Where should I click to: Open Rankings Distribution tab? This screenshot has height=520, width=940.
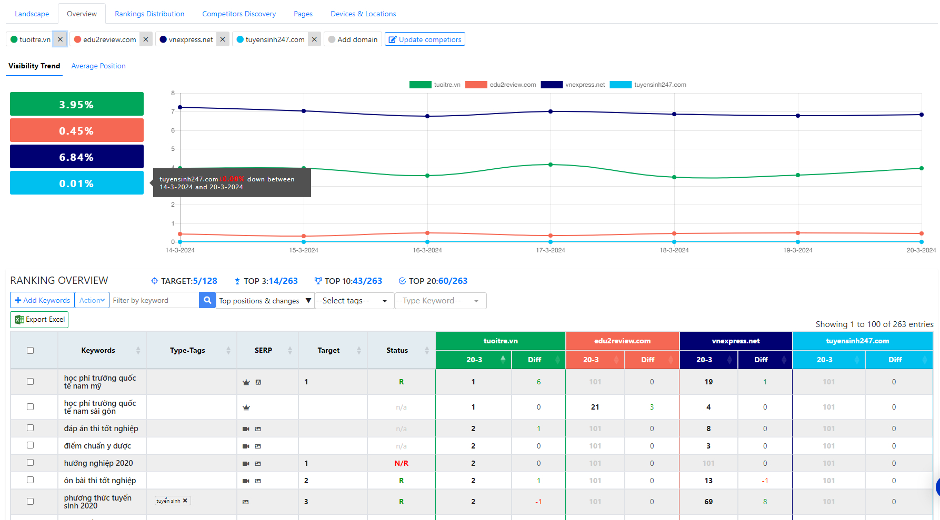[x=149, y=14]
